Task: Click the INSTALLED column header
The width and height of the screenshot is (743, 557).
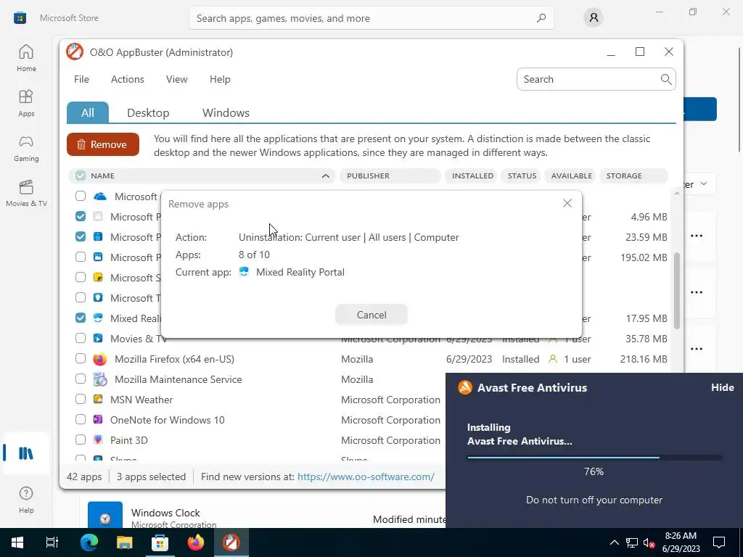Action: (472, 176)
